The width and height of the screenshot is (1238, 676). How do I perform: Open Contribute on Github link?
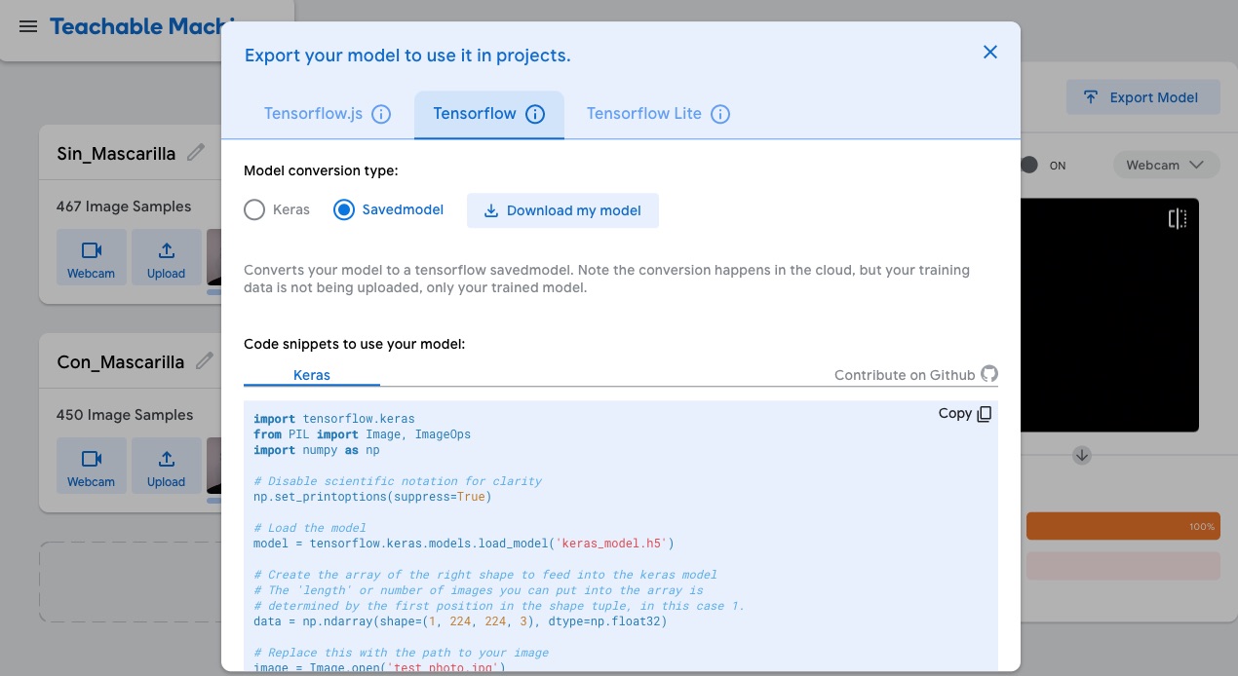coord(905,375)
